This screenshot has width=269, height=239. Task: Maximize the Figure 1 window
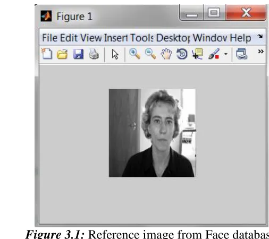coord(214,13)
